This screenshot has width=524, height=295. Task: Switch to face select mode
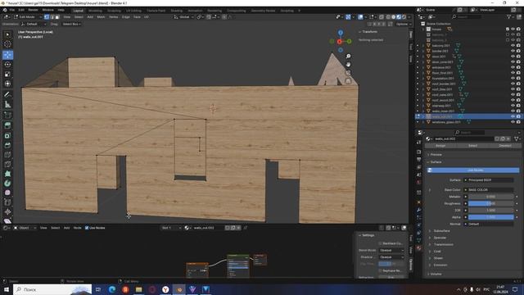coord(57,16)
